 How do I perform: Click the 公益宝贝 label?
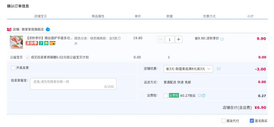coord(16,57)
